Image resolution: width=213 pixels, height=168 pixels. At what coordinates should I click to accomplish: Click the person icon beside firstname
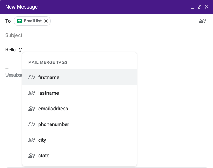(32, 77)
